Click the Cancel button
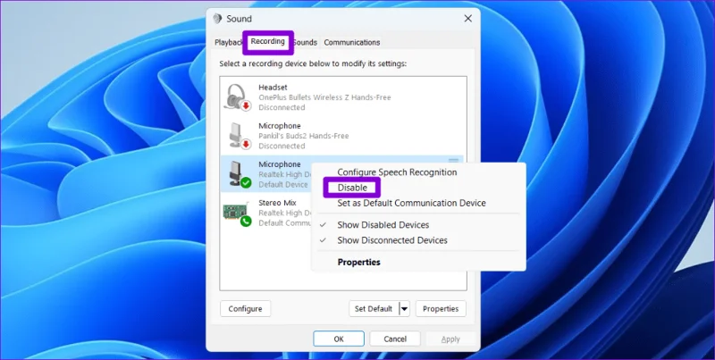The image size is (715, 360). coord(395,339)
